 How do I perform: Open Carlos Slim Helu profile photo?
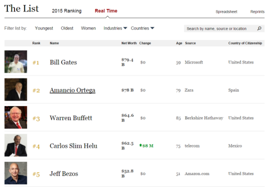pos(16,145)
